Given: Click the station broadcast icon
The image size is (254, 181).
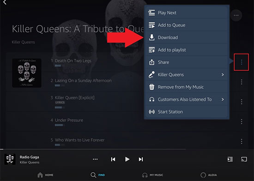Looking at the screenshot, I should (x=152, y=111).
